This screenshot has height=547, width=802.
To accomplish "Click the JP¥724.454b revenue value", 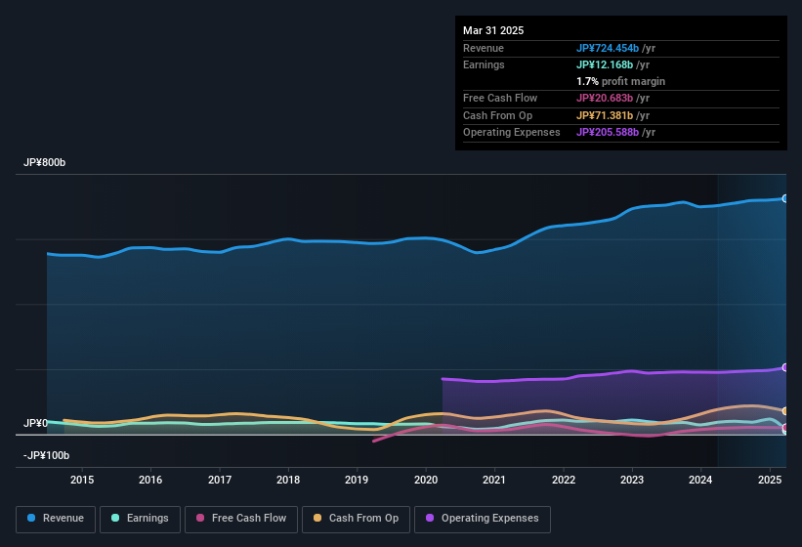I will pyautogui.click(x=608, y=48).
